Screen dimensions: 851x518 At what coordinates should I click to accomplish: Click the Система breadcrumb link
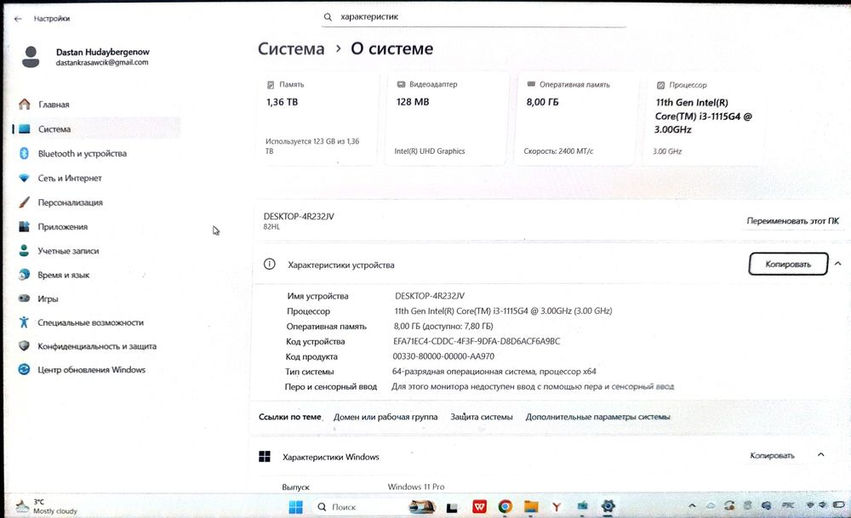pyautogui.click(x=291, y=48)
